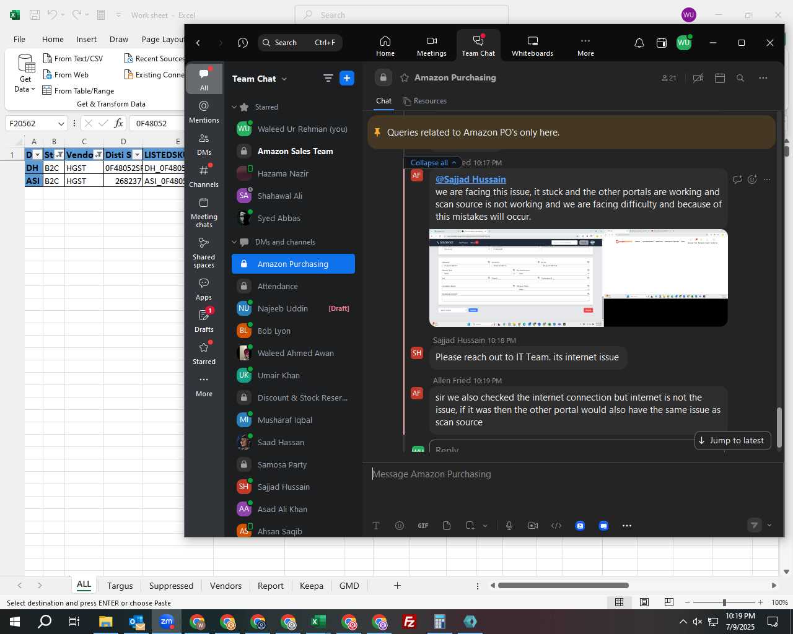Click Zoom chat vertical scrollbar

[x=779, y=427]
